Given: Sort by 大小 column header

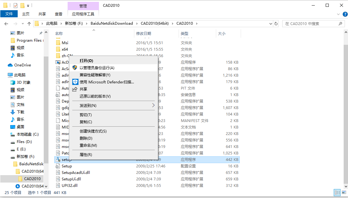Looking at the screenshot, I should pyautogui.click(x=221, y=33).
